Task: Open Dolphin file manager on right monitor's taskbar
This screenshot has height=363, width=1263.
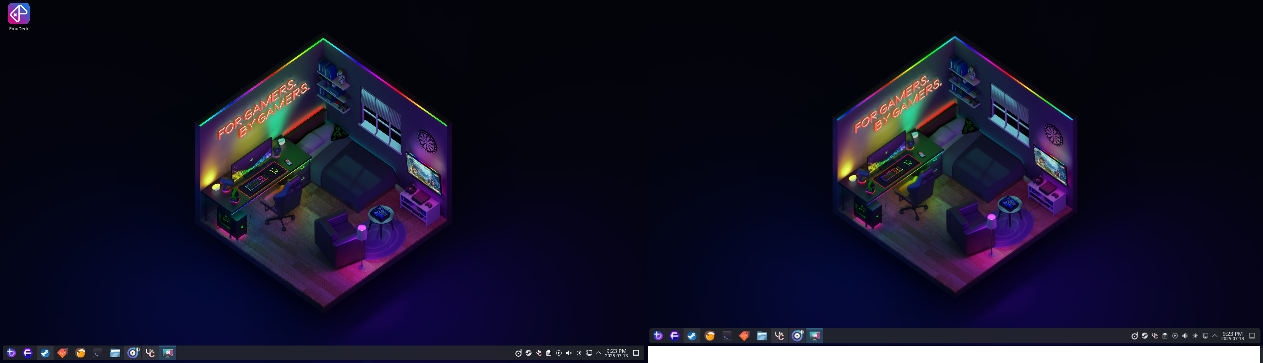Action: pyautogui.click(x=762, y=335)
